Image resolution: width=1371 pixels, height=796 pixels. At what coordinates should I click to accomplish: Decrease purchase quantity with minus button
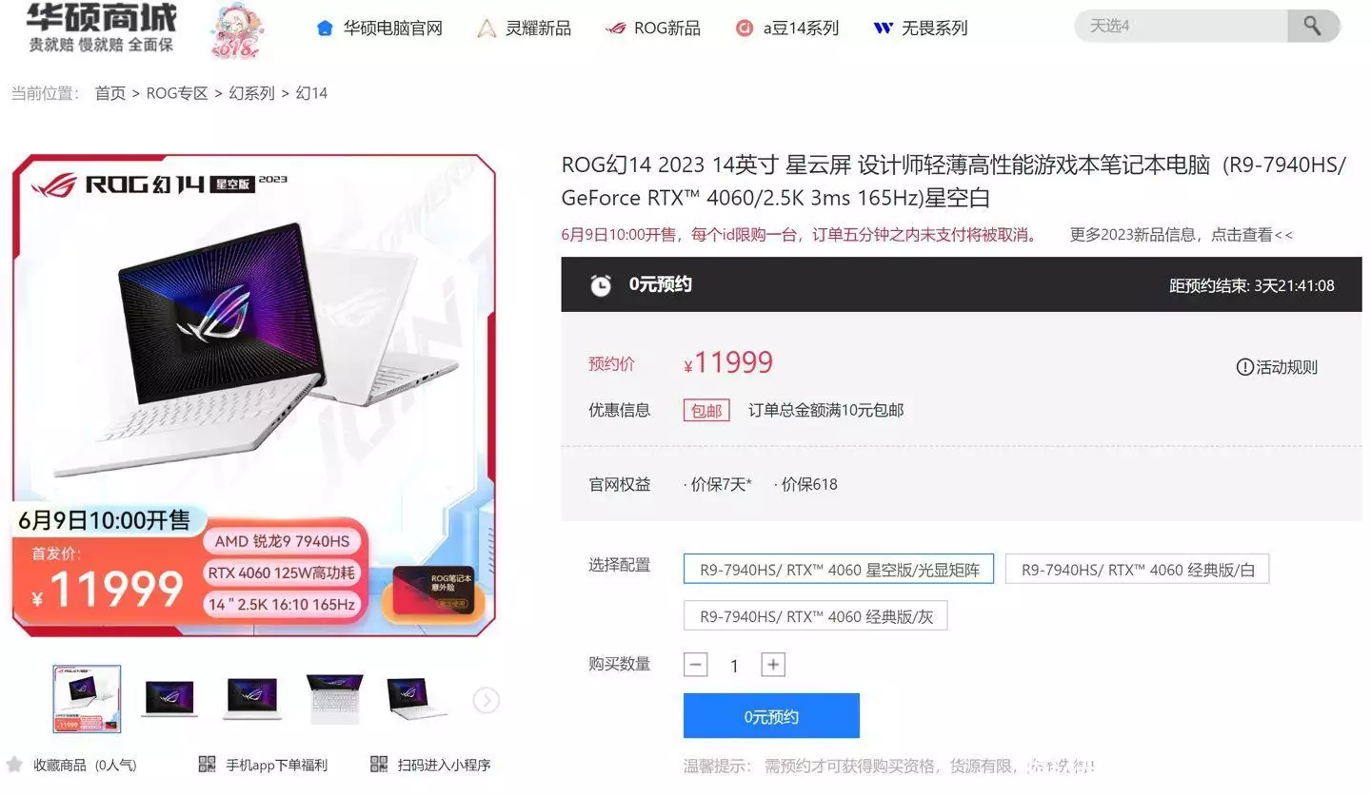[696, 665]
